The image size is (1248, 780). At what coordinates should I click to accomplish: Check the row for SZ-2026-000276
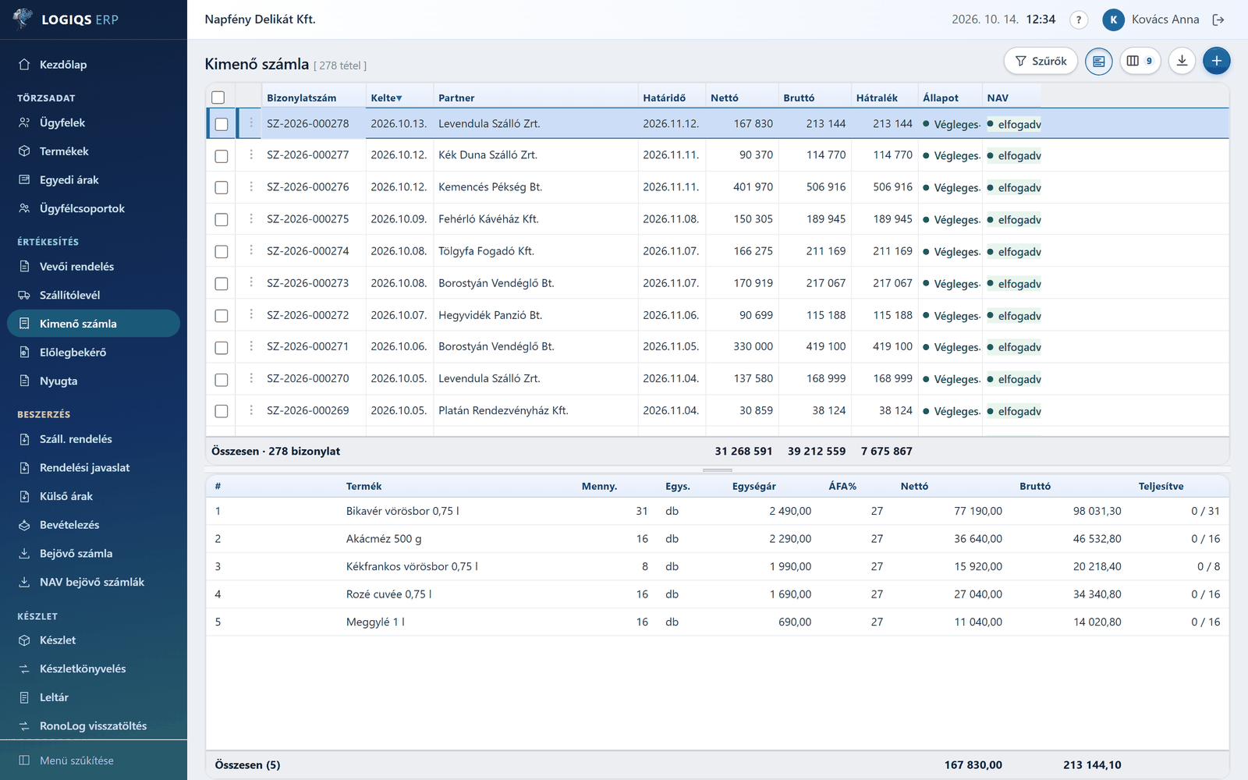(x=222, y=188)
